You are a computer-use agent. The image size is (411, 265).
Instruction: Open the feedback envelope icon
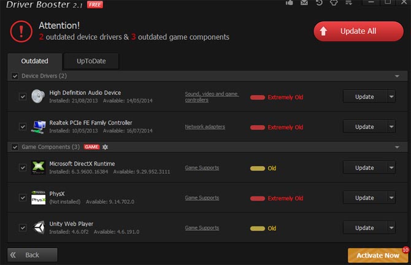(304, 2)
